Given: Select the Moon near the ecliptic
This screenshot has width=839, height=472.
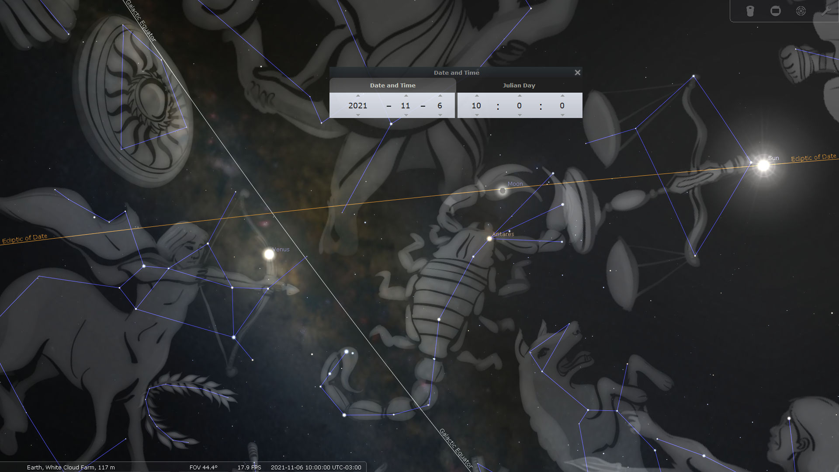Looking at the screenshot, I should click(503, 191).
